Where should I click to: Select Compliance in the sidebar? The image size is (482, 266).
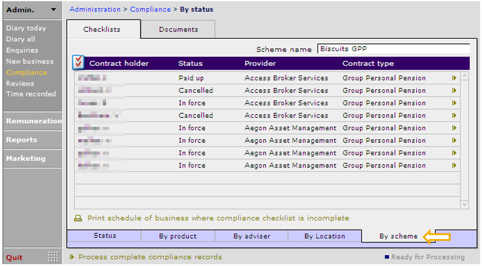(27, 72)
